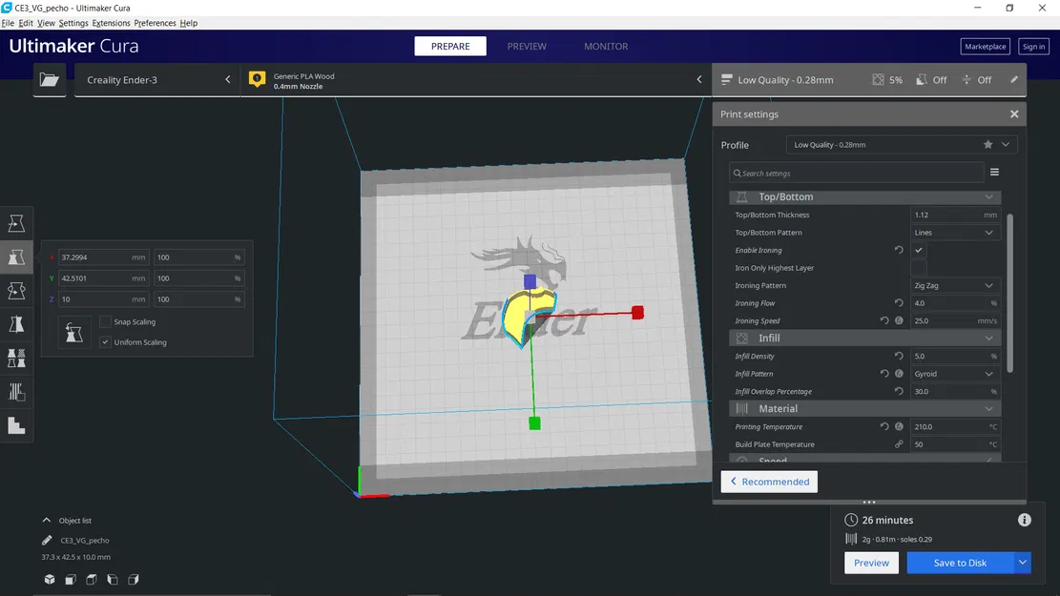This screenshot has width=1060, height=596.
Task: Click material warning icon for Generic PLA Wood
Action: pos(257,79)
